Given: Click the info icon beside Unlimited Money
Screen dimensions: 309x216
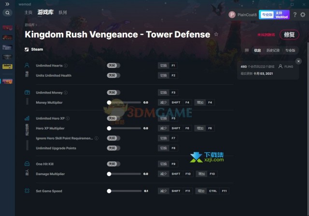Looking at the screenshot, I should tap(67, 93).
